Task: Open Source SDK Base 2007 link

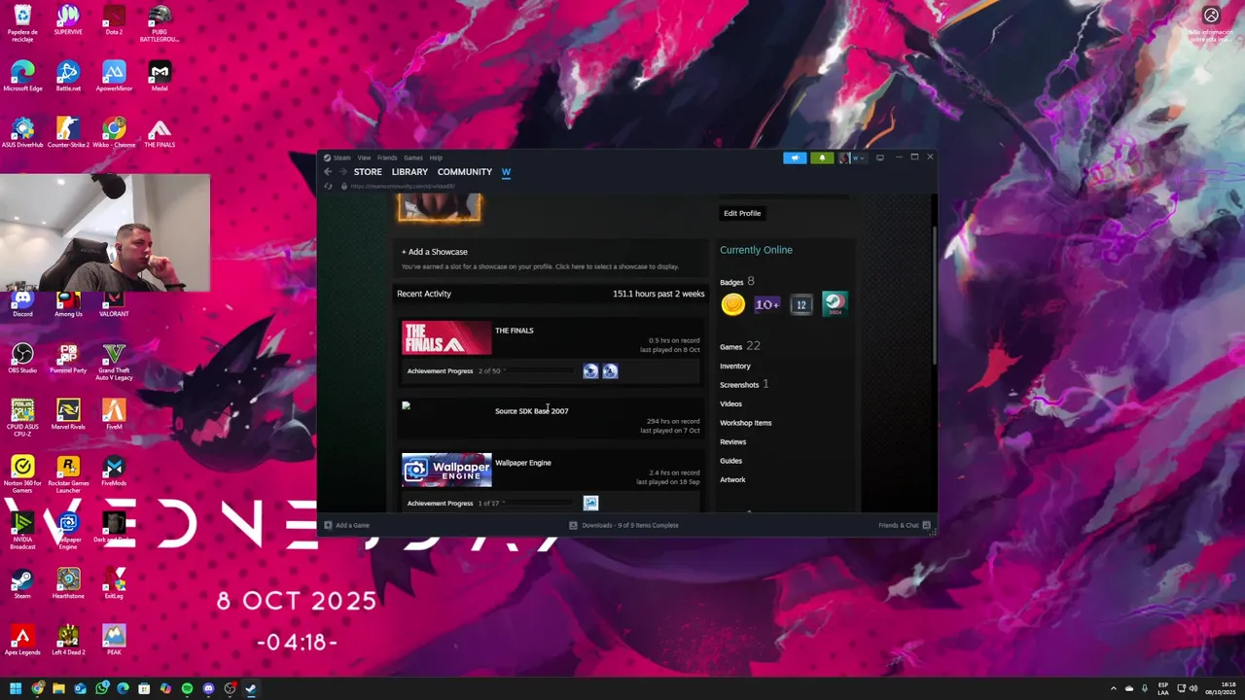Action: coord(532,411)
